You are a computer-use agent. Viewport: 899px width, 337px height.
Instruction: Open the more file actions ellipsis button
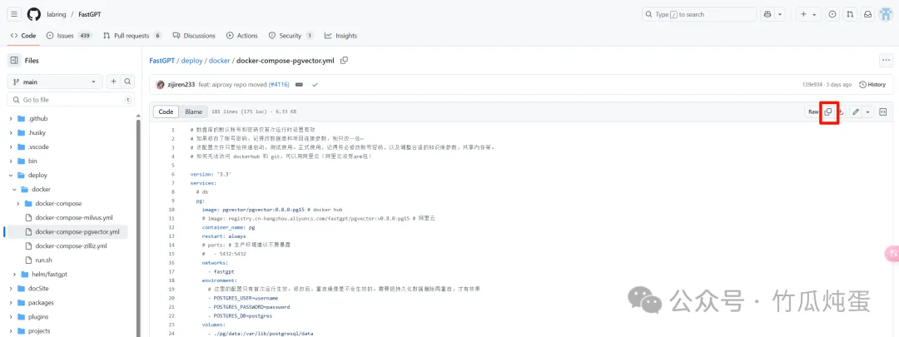coord(887,60)
